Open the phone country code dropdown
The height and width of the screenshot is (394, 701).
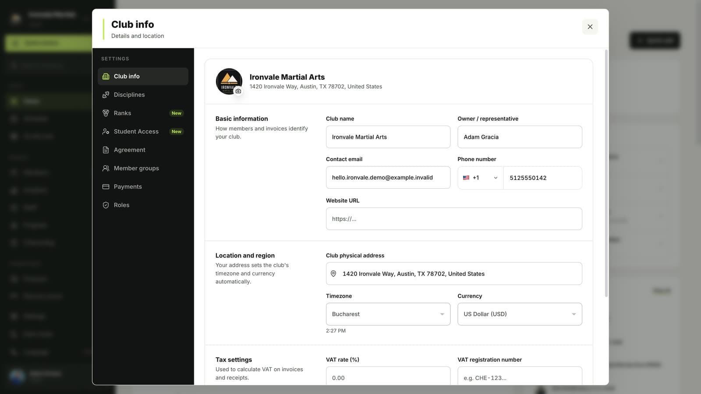tap(481, 178)
